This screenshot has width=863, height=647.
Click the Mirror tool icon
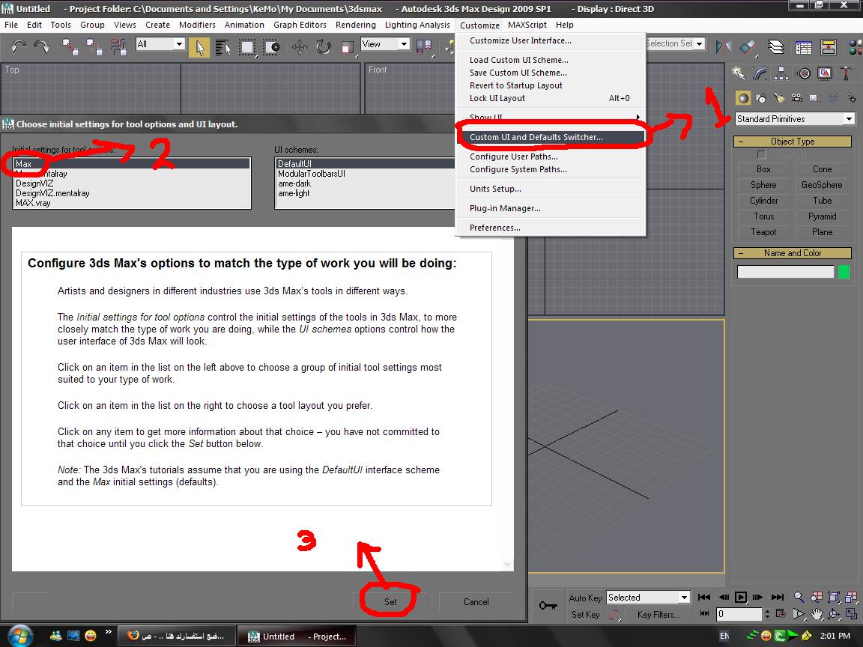(723, 47)
